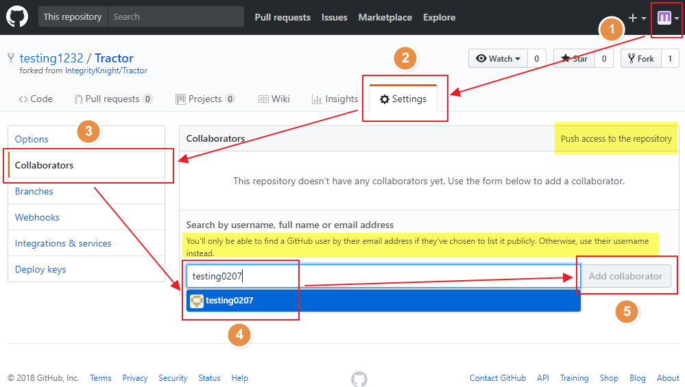Open the Watch dropdown button
This screenshot has height=387, width=685.
498,58
